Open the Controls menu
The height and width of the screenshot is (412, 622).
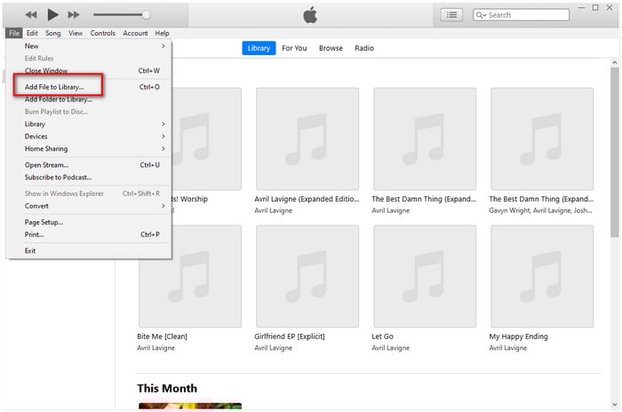103,33
